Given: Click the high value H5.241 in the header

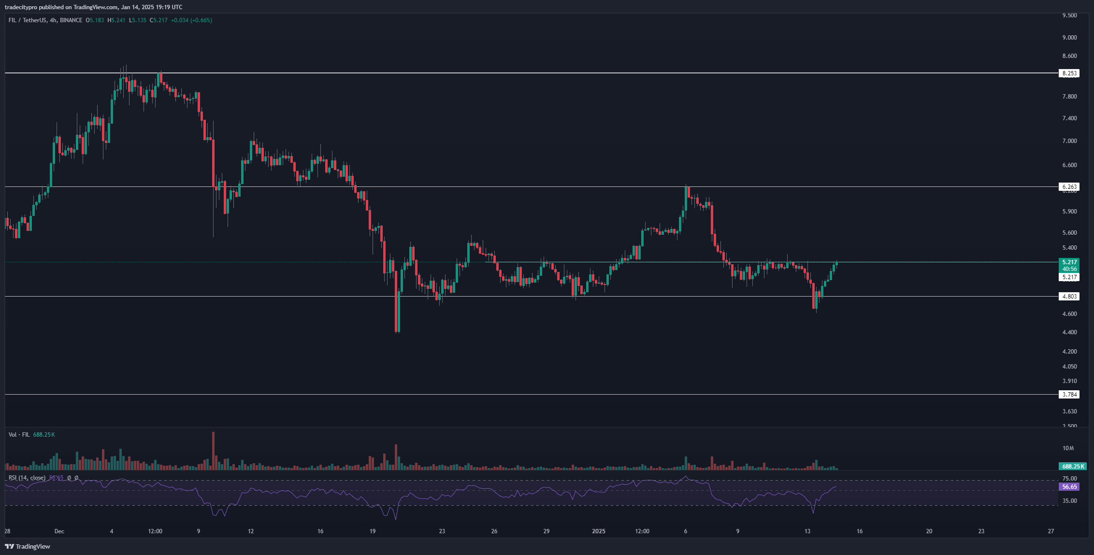Looking at the screenshot, I should tap(116, 20).
